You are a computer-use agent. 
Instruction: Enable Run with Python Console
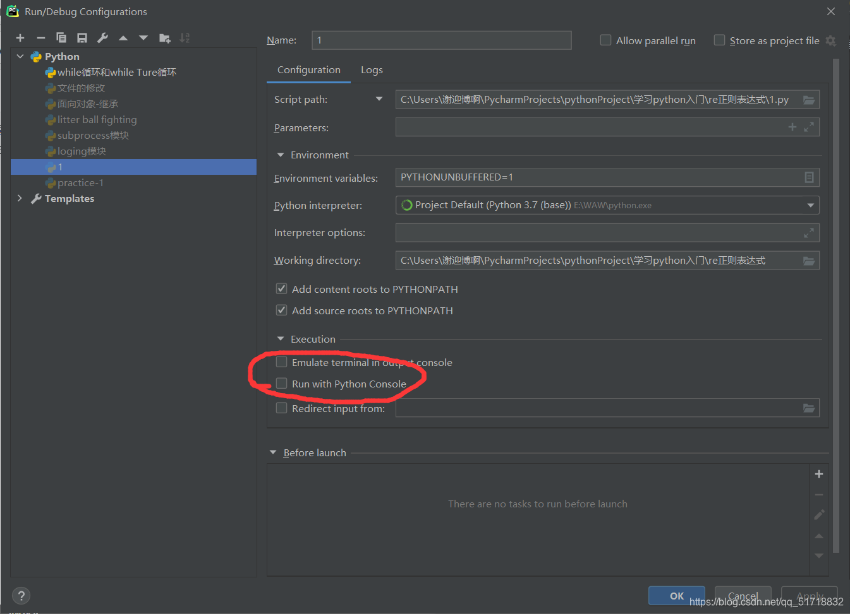[x=282, y=384]
